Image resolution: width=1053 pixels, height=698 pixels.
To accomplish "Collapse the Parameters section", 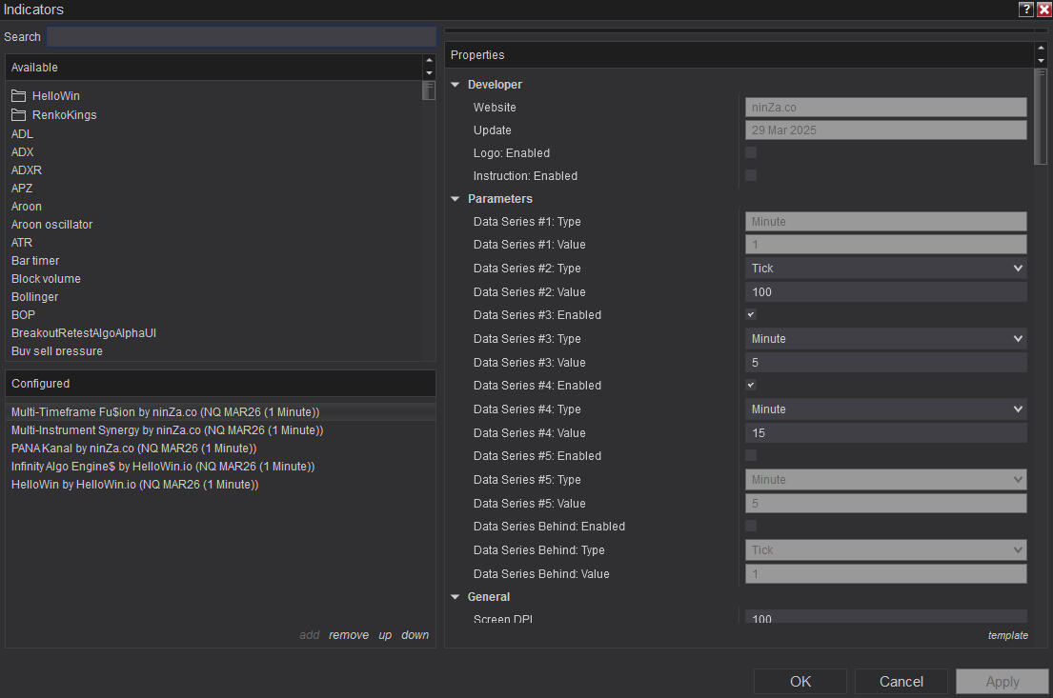I will coord(456,199).
